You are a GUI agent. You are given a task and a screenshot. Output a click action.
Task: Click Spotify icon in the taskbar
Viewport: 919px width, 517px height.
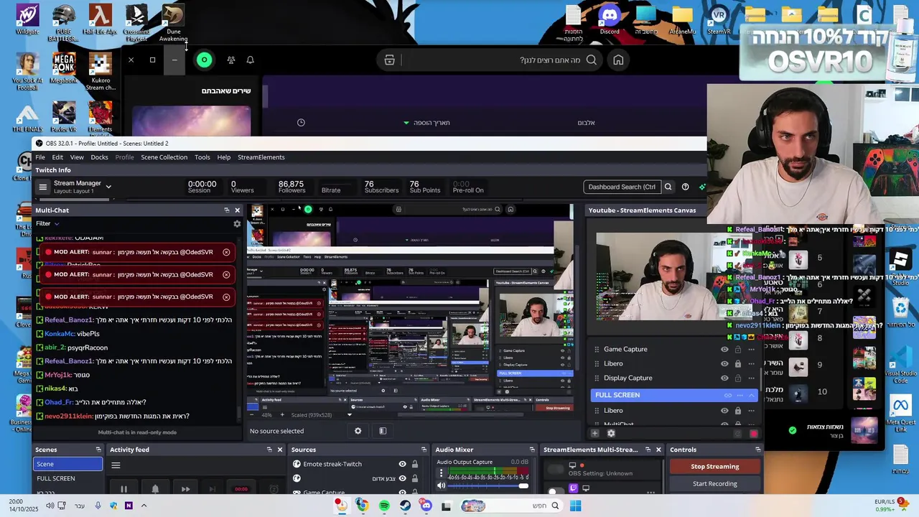(384, 506)
